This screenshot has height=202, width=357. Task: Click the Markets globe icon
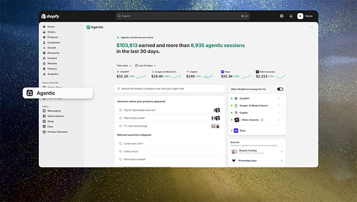[44, 64]
